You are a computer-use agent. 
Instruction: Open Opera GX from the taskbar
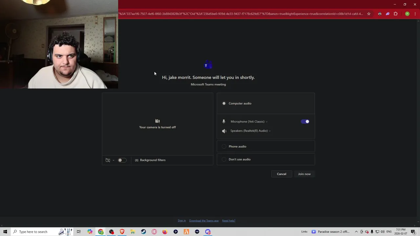point(154,232)
